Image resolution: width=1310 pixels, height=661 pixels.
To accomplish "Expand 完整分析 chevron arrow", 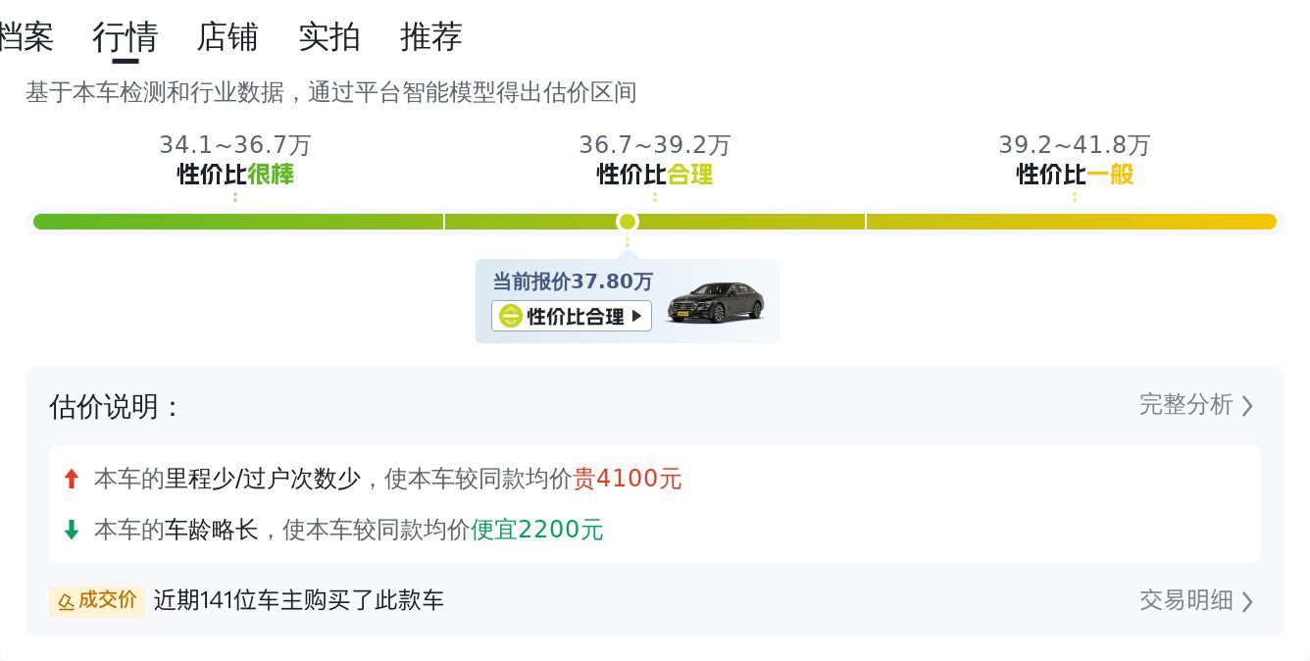I will 1247,405.
